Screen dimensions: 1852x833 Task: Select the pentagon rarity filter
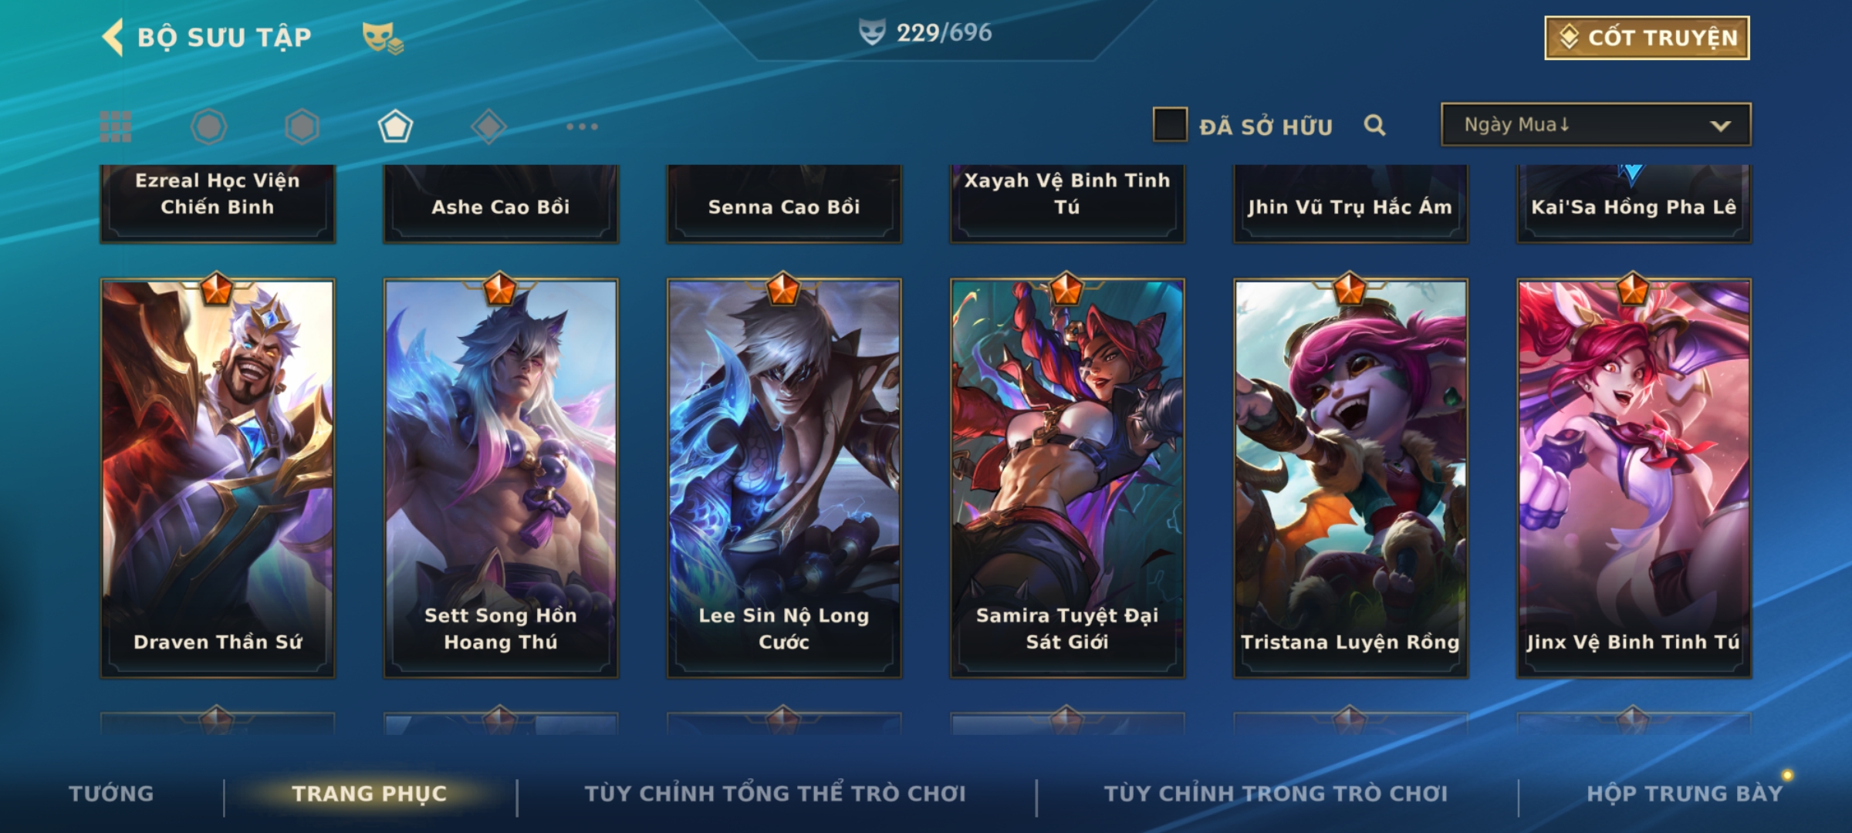click(x=395, y=126)
